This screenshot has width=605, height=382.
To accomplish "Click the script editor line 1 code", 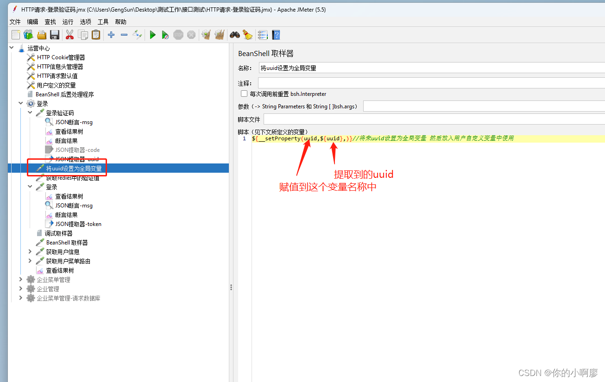I will [383, 138].
